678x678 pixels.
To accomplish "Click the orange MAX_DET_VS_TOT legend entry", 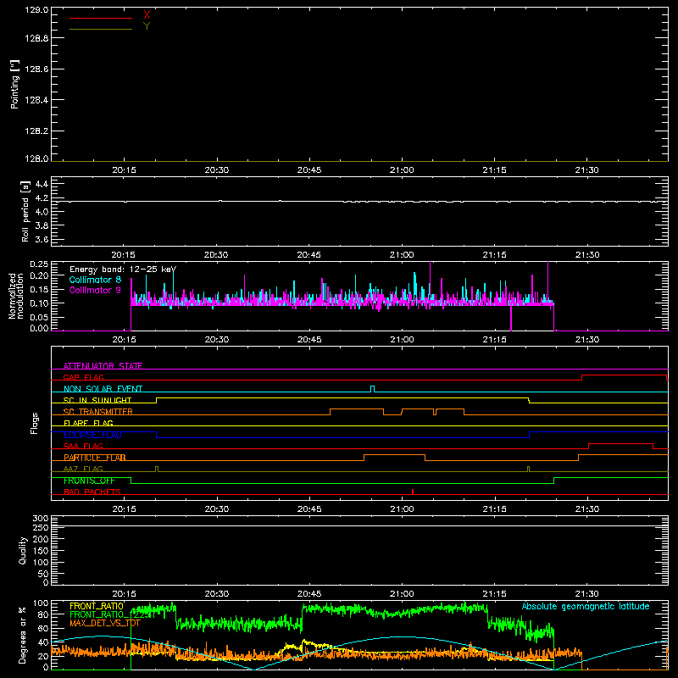I will pos(105,623).
